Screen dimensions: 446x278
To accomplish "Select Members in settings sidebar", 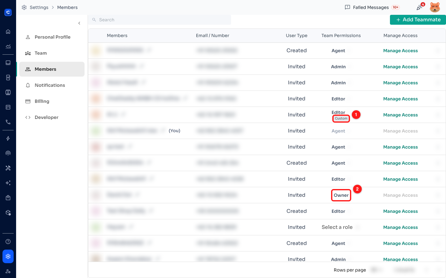I will click(x=52, y=69).
